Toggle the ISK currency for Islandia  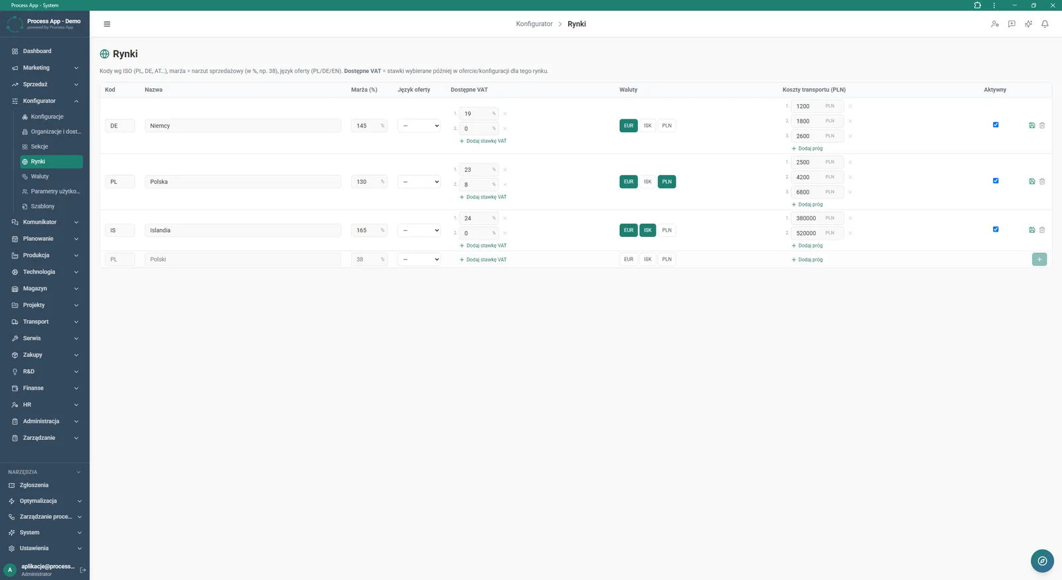pyautogui.click(x=648, y=230)
